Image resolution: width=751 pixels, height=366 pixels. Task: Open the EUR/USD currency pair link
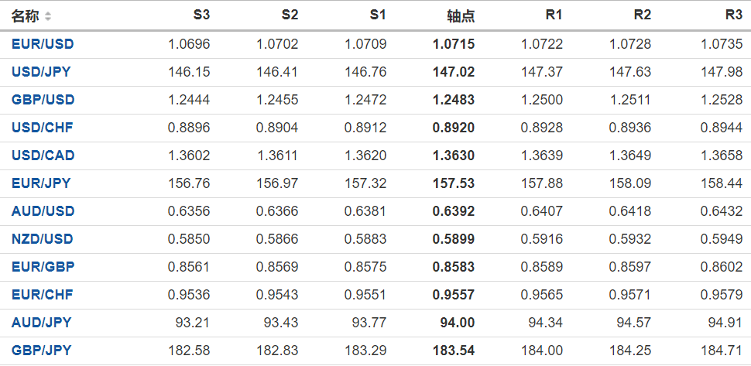[43, 44]
